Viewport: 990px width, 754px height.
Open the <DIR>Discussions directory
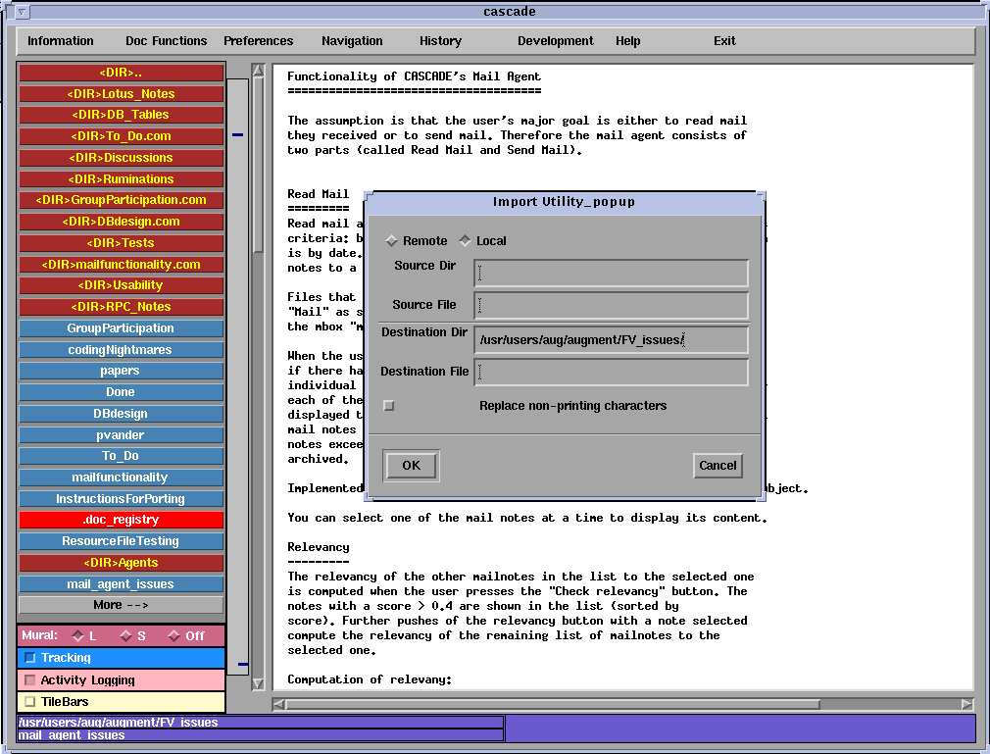(121, 158)
